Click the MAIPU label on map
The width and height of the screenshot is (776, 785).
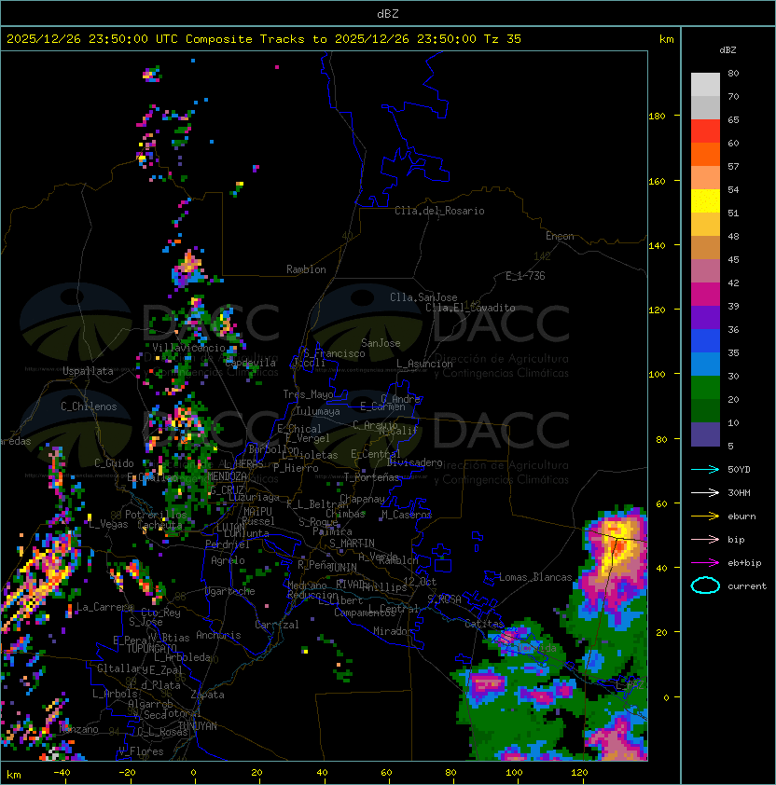click(x=257, y=512)
